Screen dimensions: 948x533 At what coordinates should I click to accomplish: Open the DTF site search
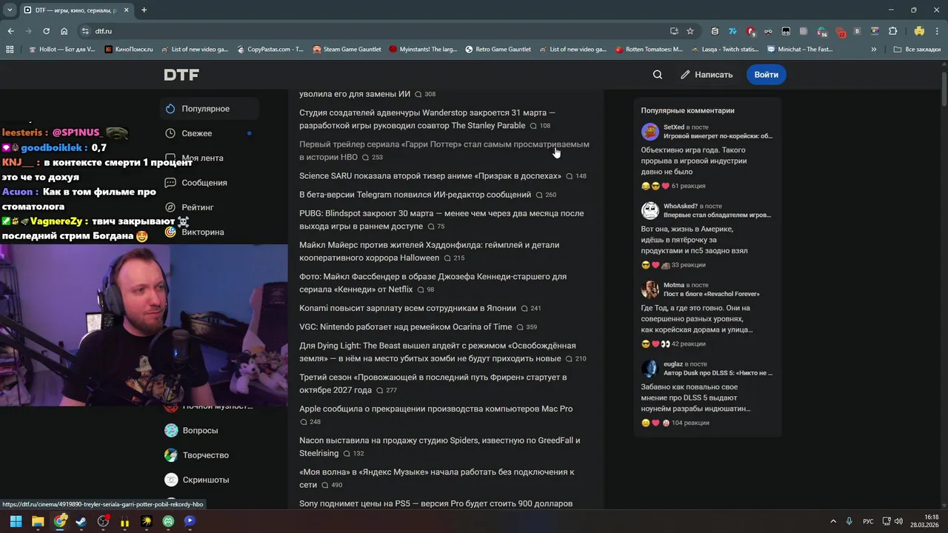coord(658,75)
